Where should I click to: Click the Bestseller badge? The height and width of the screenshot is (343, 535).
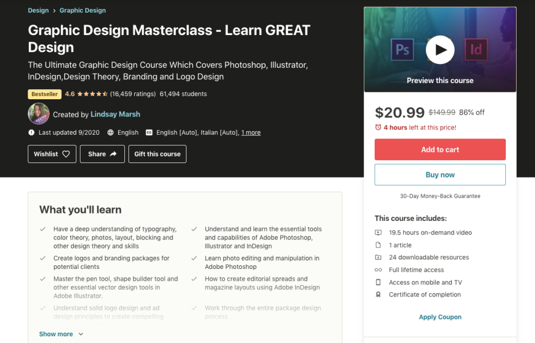click(x=45, y=94)
